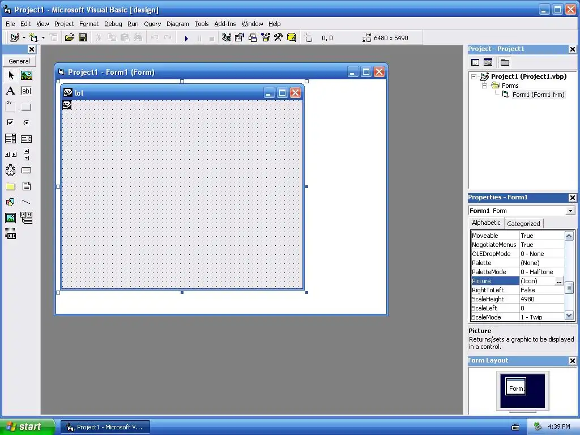Select the Image control tool

coord(11,218)
